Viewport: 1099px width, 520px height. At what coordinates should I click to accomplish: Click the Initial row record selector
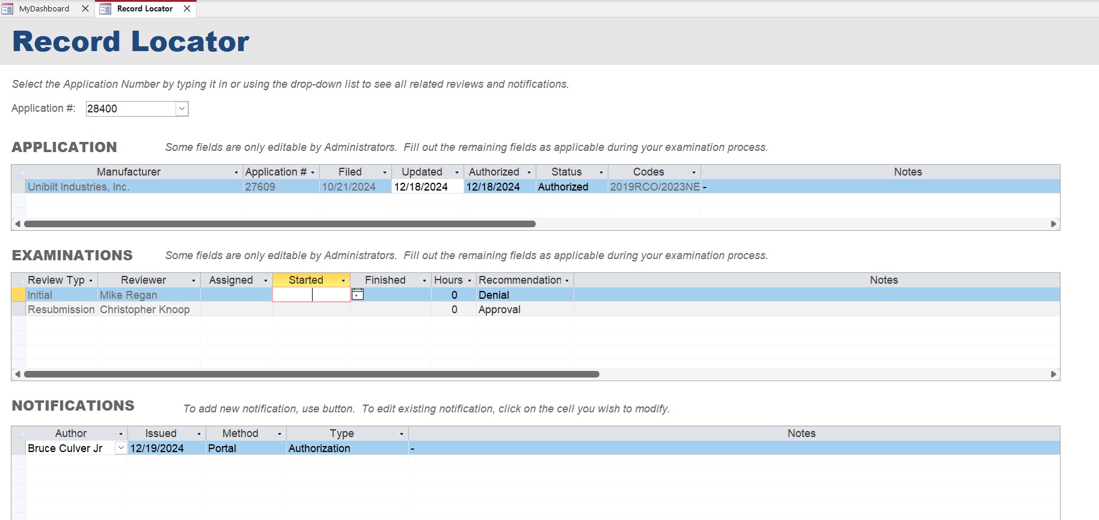click(19, 295)
